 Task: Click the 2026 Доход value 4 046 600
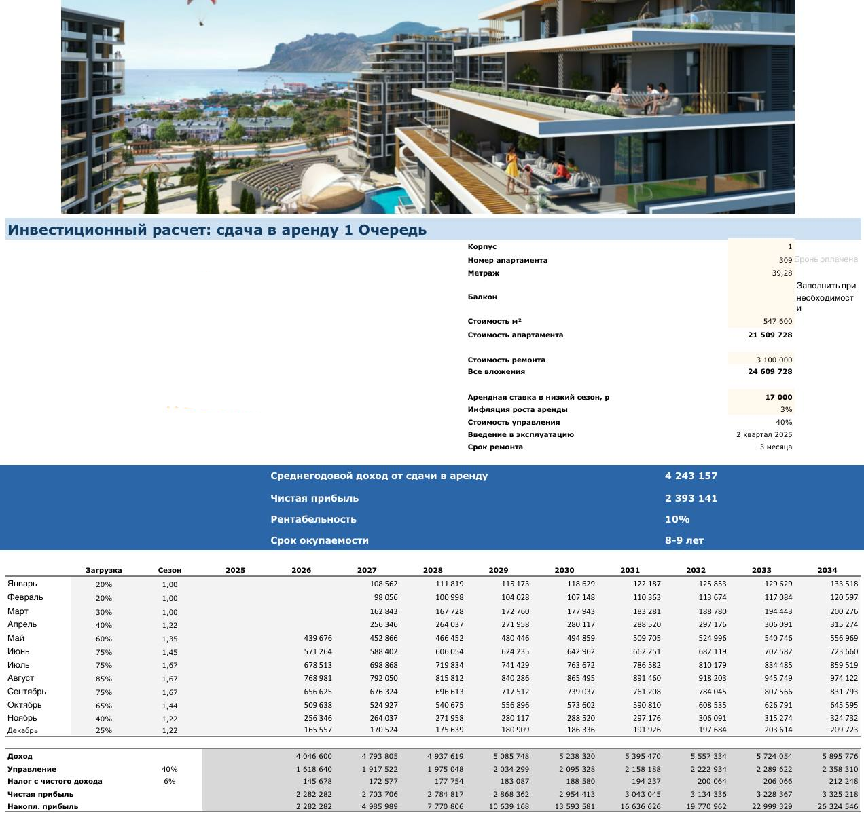coord(314,757)
